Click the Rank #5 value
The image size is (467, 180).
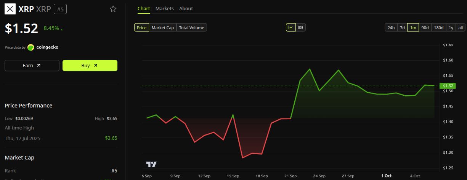click(114, 171)
